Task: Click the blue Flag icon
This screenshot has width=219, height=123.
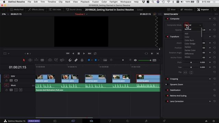Action: (89, 60)
